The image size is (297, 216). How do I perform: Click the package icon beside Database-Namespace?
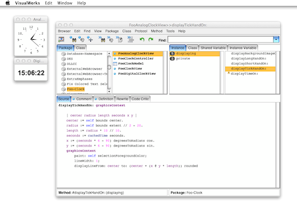pyautogui.click(x=63, y=54)
